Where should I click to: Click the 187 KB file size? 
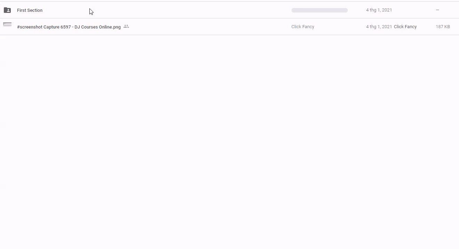(x=443, y=27)
